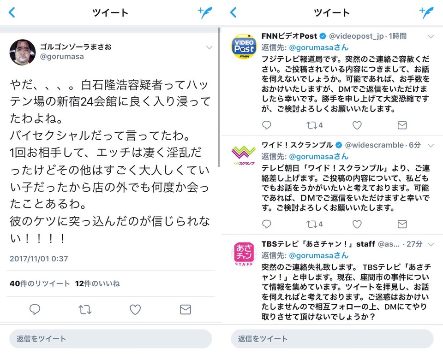This screenshot has width=443, height=354.
Task: Tap the compose tweet feather icon on the left screen
Action: pyautogui.click(x=205, y=13)
